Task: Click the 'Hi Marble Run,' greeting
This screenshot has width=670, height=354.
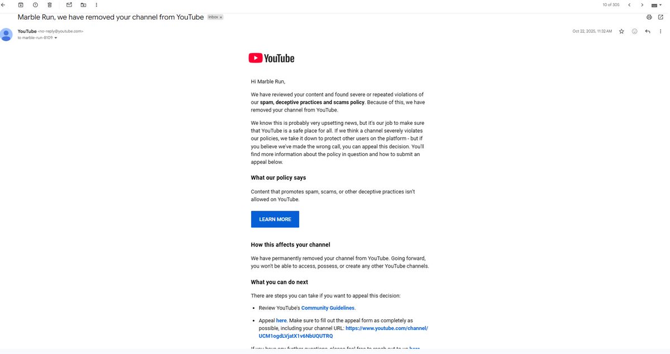Action: pos(268,81)
